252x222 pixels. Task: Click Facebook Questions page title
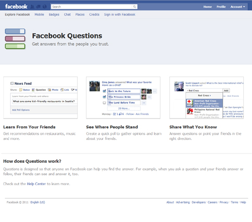pyautogui.click(x=67, y=36)
